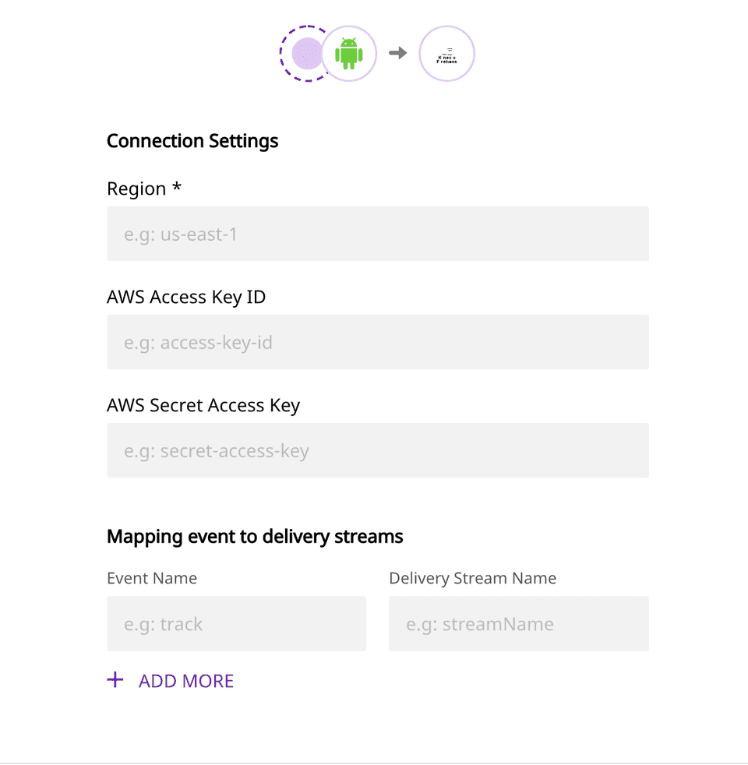This screenshot has width=748, height=765.
Task: Click the Delivery Stream Name column label
Action: click(x=472, y=578)
